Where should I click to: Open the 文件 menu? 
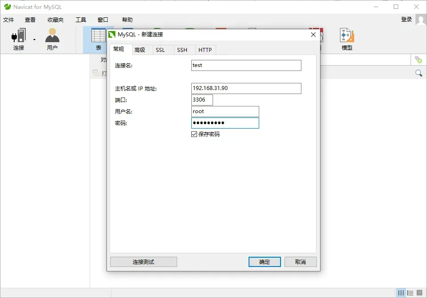click(8, 20)
